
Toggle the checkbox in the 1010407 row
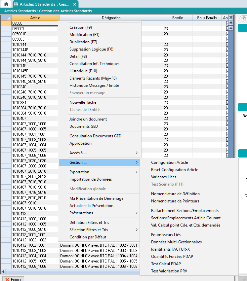227,119
